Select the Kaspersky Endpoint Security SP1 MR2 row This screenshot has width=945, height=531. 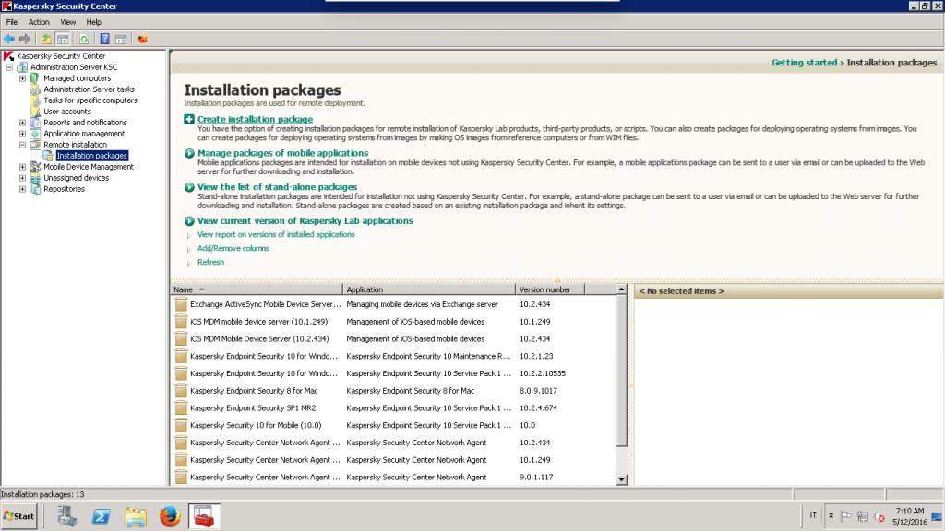click(x=394, y=408)
